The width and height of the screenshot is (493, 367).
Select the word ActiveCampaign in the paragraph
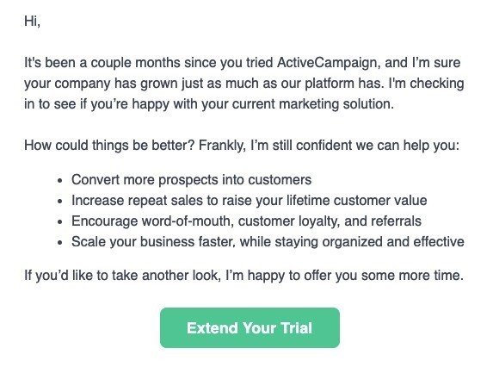click(326, 63)
